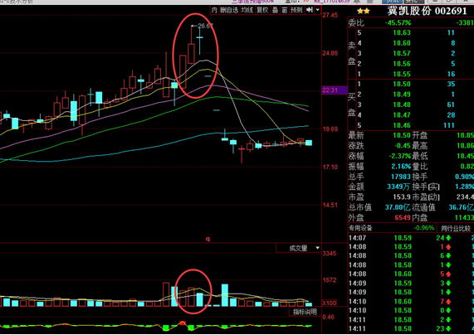This screenshot has height=335, width=474.
Task: Click the 专用设备 sector label
Action: point(360,228)
